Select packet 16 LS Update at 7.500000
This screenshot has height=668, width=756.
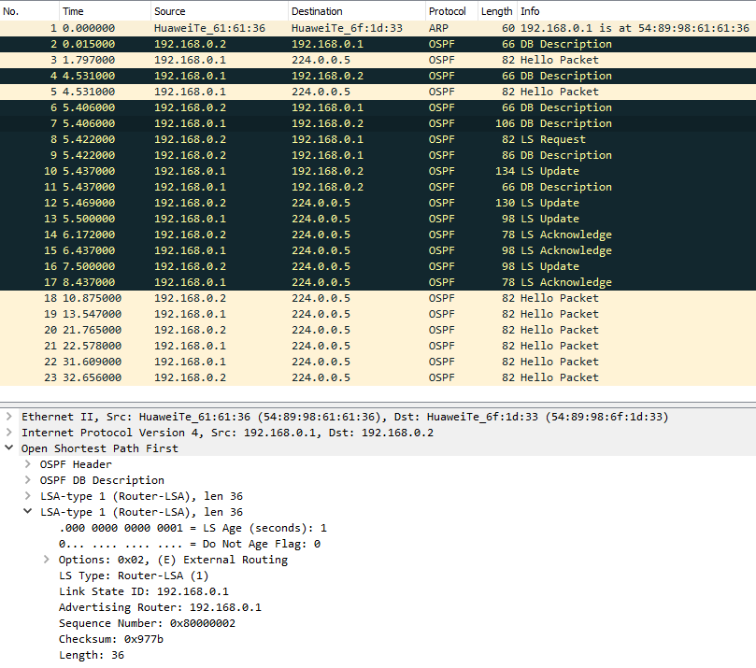(x=378, y=266)
